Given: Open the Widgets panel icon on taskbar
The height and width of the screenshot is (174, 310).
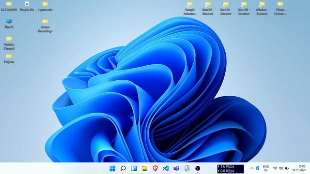Looking at the screenshot, I should (134, 168).
